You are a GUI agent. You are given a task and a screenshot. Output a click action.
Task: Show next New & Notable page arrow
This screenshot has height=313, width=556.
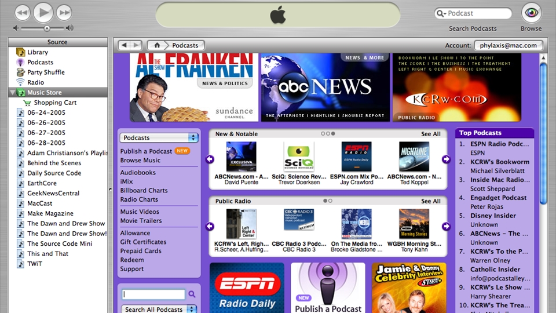coord(446,159)
